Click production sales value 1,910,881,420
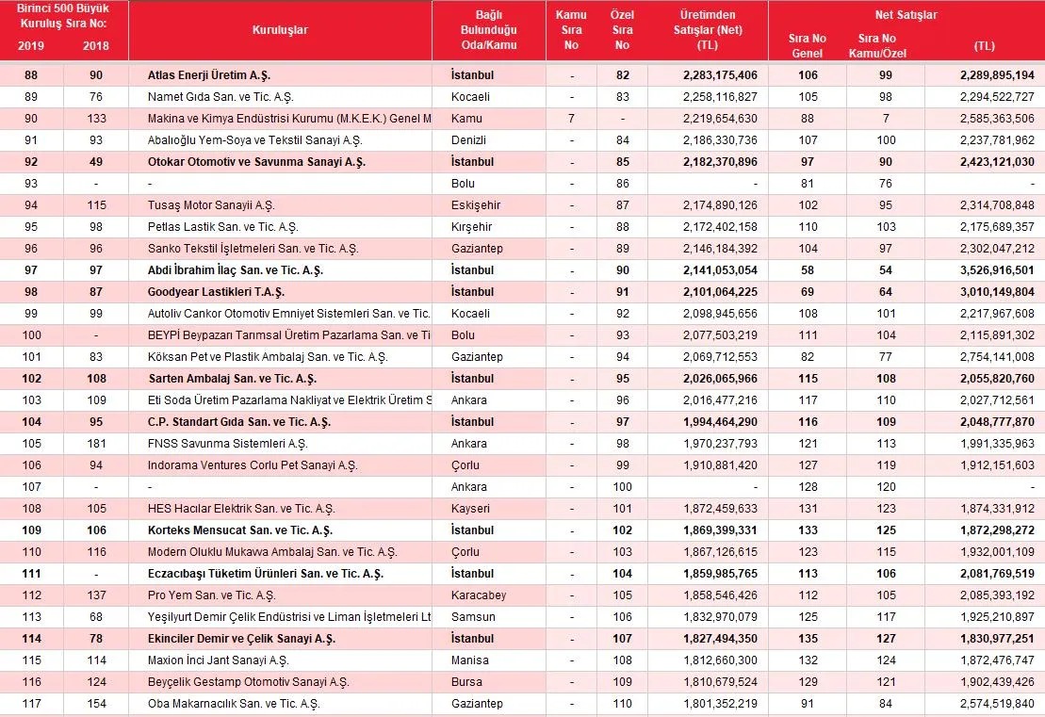Screen dimensions: 1045x717 point(720,465)
